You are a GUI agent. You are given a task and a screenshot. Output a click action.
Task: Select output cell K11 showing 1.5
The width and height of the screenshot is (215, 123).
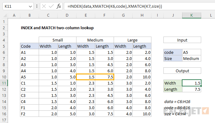[x=192, y=83]
